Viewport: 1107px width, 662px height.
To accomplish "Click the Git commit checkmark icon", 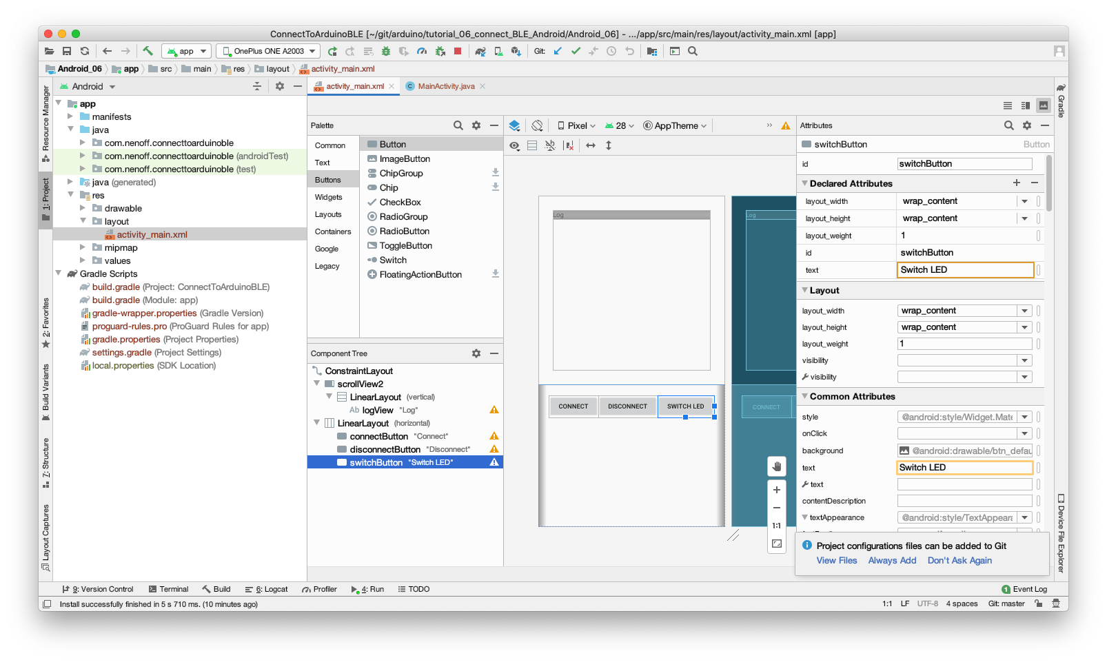I will pyautogui.click(x=576, y=51).
